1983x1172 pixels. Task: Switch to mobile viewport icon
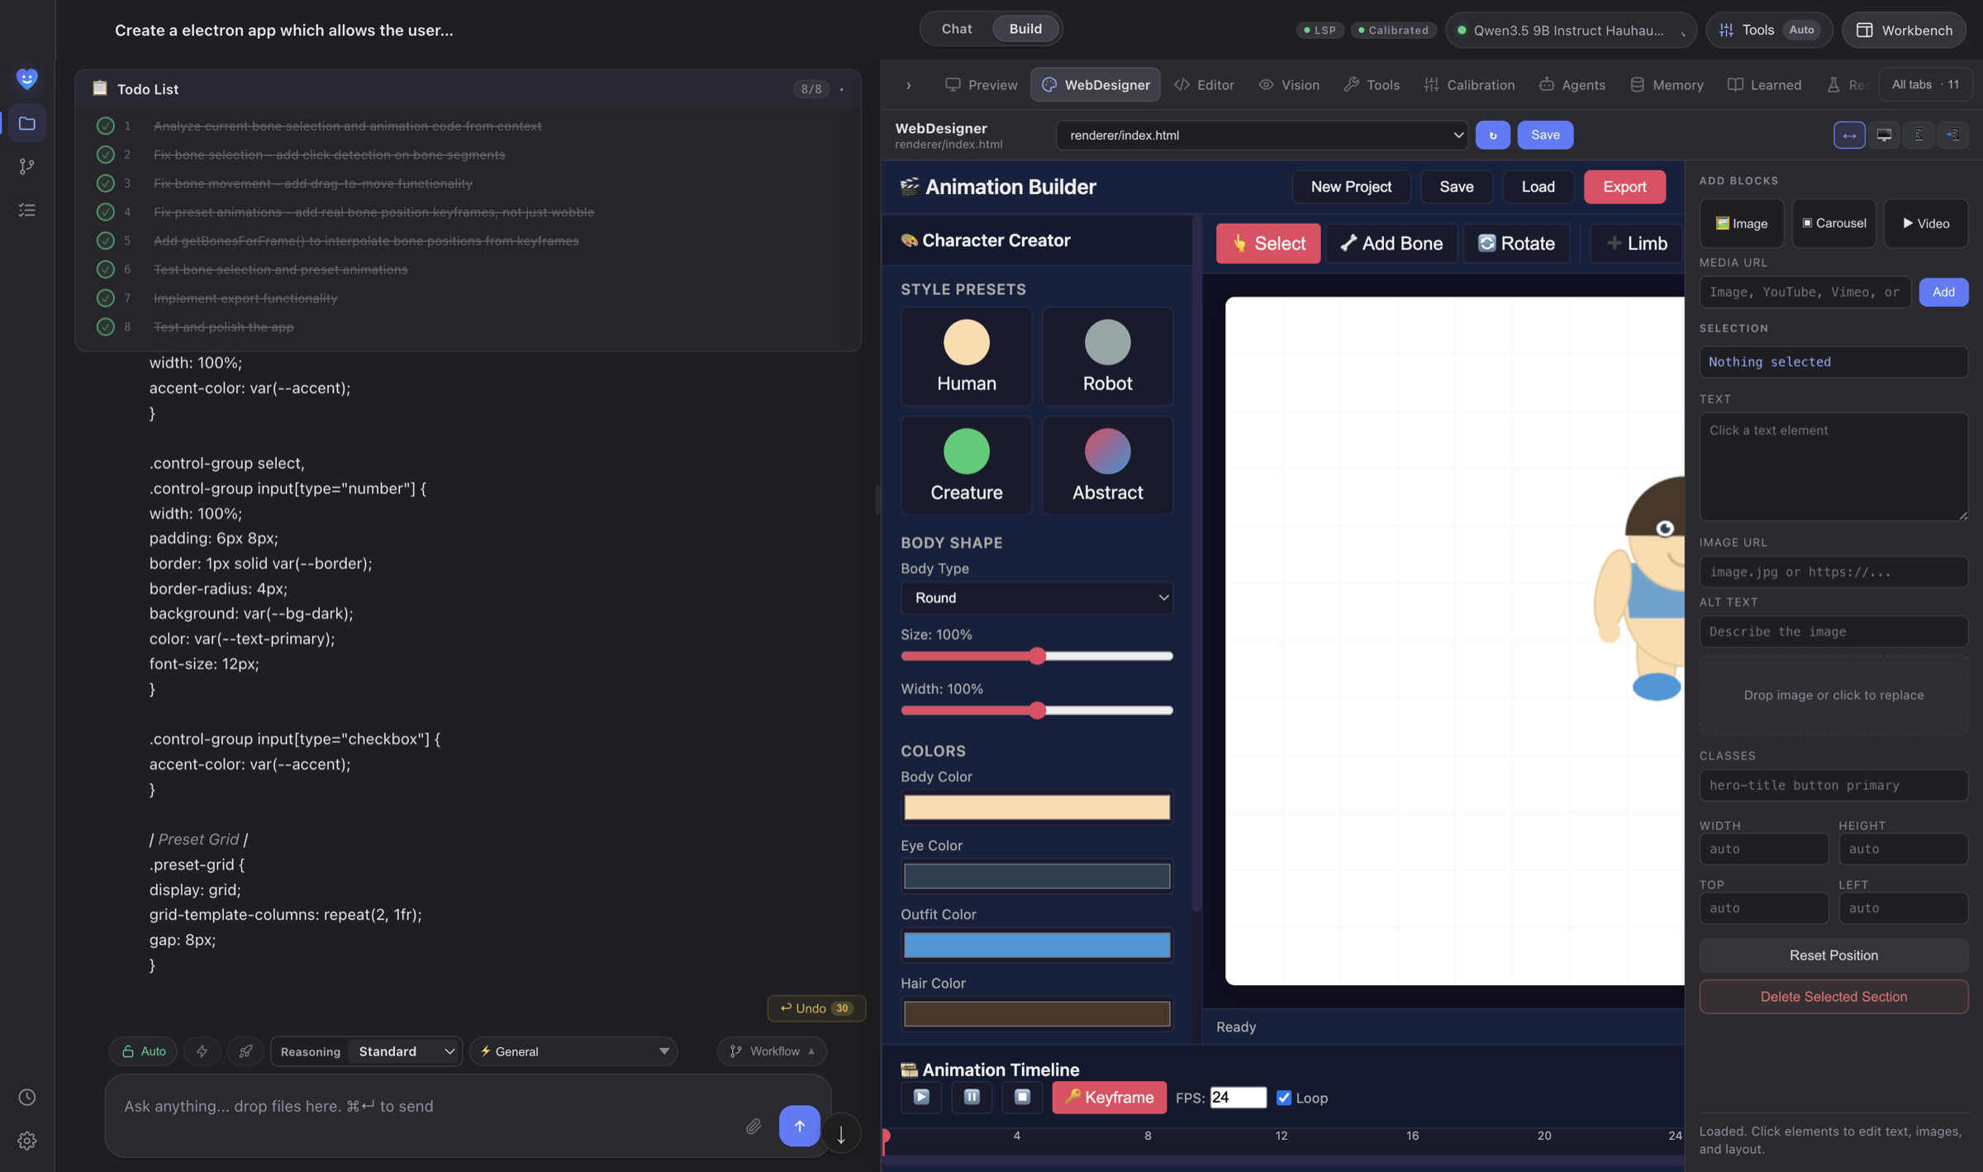pyautogui.click(x=1919, y=135)
